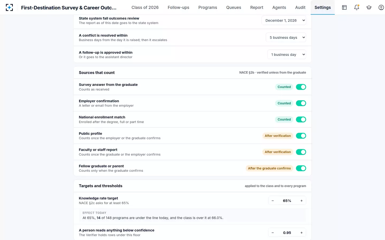Click the First-Destination Survey title
This screenshot has width=385, height=240.
click(x=69, y=8)
